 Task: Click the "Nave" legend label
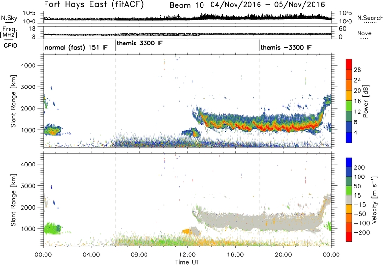[x=364, y=33]
